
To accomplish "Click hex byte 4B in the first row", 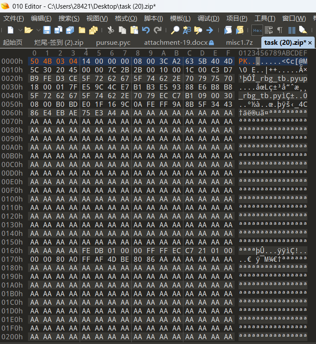I will click(47, 61).
